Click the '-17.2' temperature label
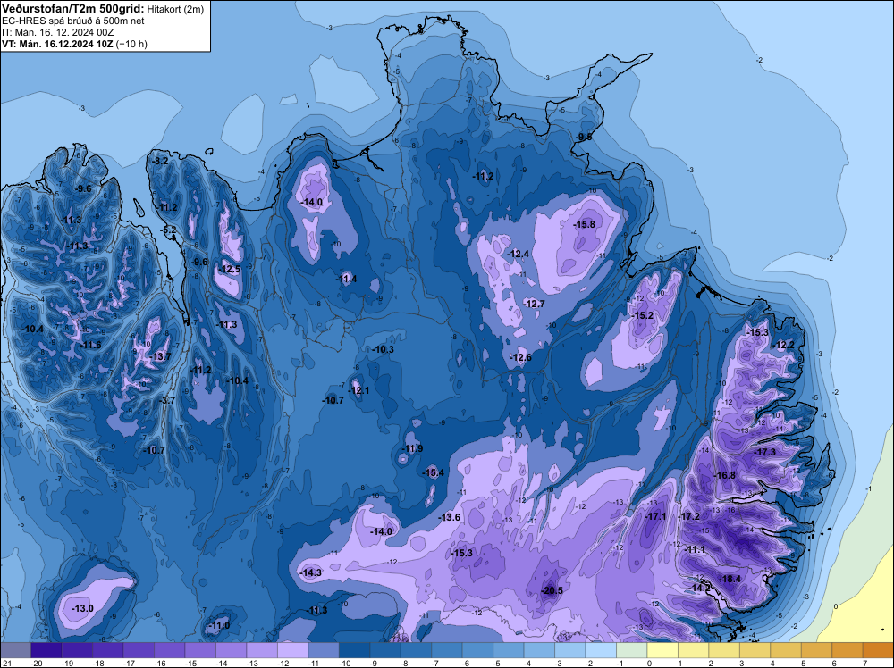The height and width of the screenshot is (668, 894). tap(688, 516)
